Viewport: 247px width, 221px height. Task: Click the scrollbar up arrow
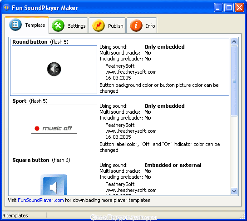click(x=234, y=42)
